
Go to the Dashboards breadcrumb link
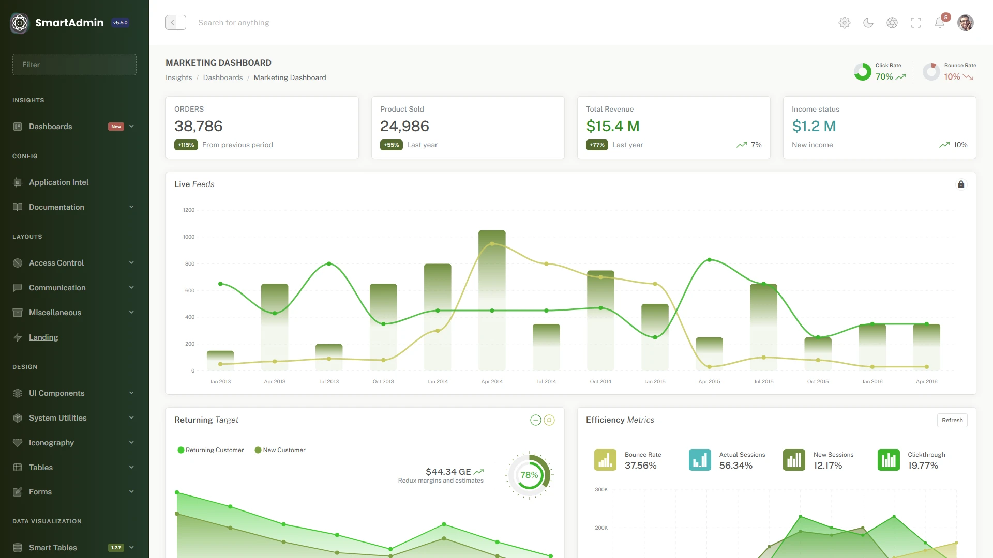tap(223, 78)
